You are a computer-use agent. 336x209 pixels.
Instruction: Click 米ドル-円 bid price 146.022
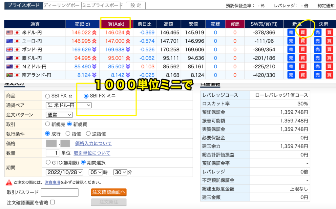coord(81,33)
